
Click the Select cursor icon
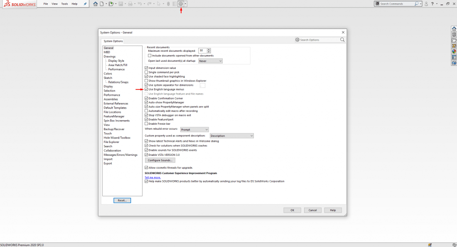[x=159, y=4]
